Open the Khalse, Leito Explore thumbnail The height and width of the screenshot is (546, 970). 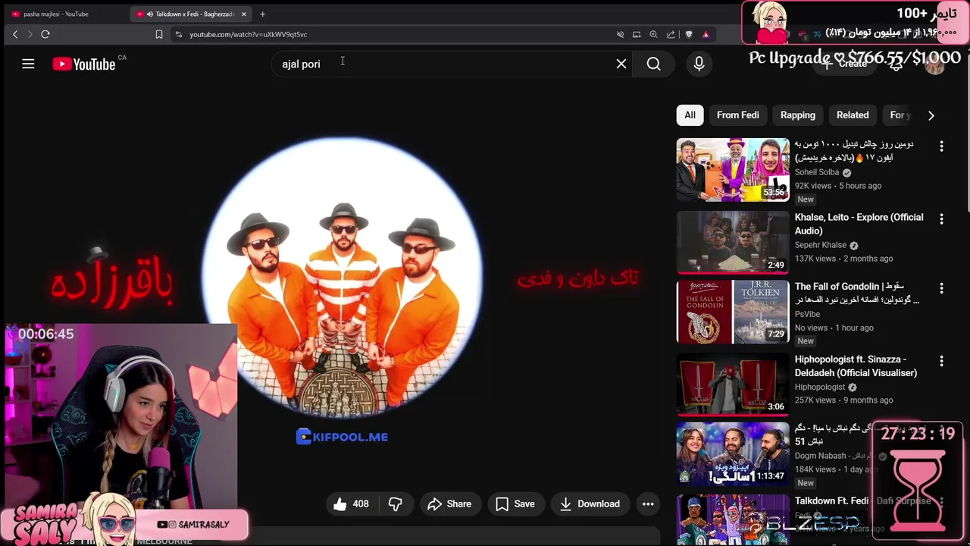tap(733, 242)
